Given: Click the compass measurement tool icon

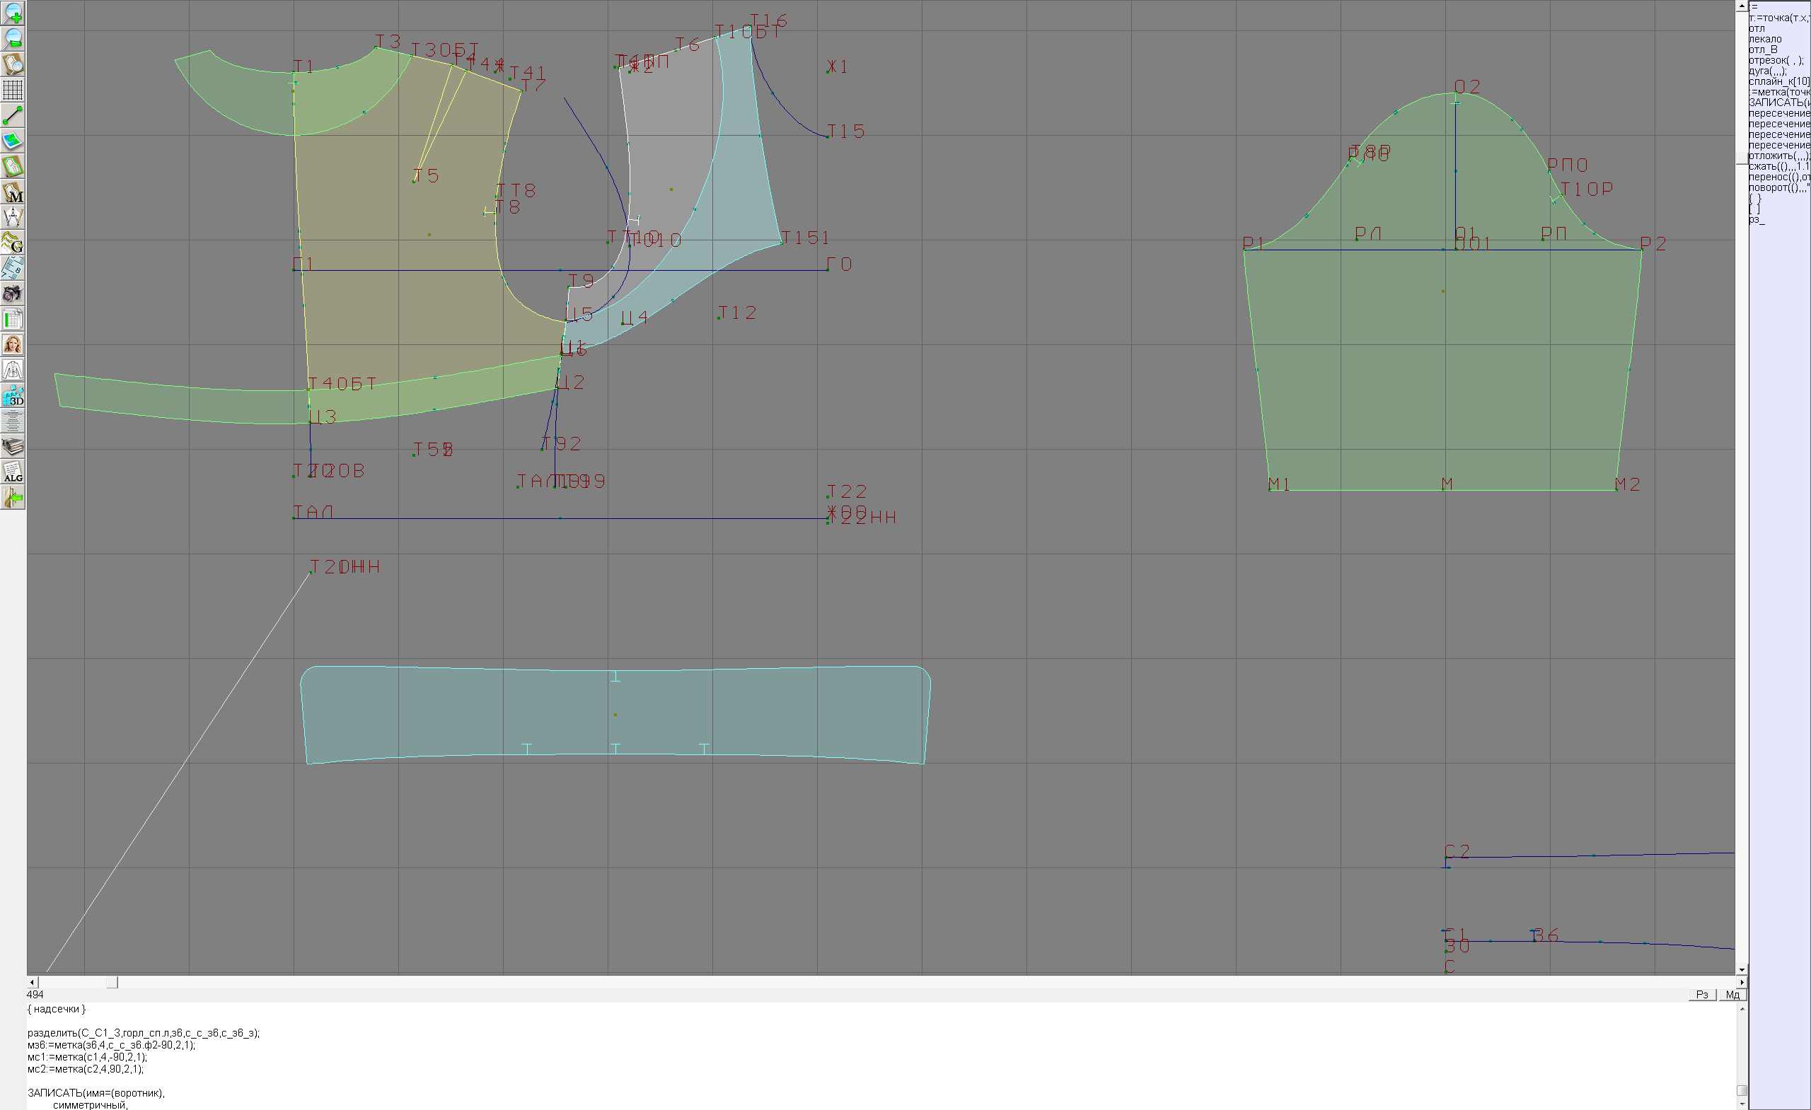Looking at the screenshot, I should pyautogui.click(x=13, y=218).
